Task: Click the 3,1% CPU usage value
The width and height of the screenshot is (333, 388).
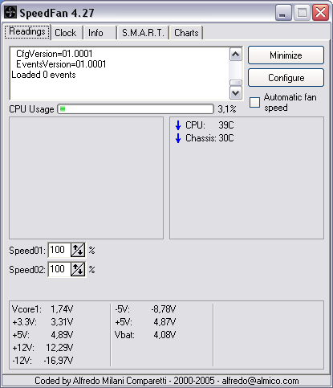Action: point(227,109)
